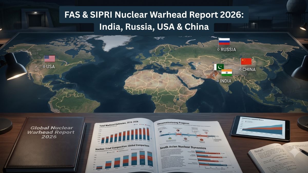
Task: Click the 'INDIA' map label
Action: 226,81
